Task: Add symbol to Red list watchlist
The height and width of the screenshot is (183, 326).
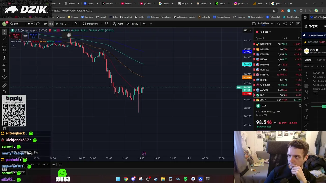Action: (x=300, y=32)
